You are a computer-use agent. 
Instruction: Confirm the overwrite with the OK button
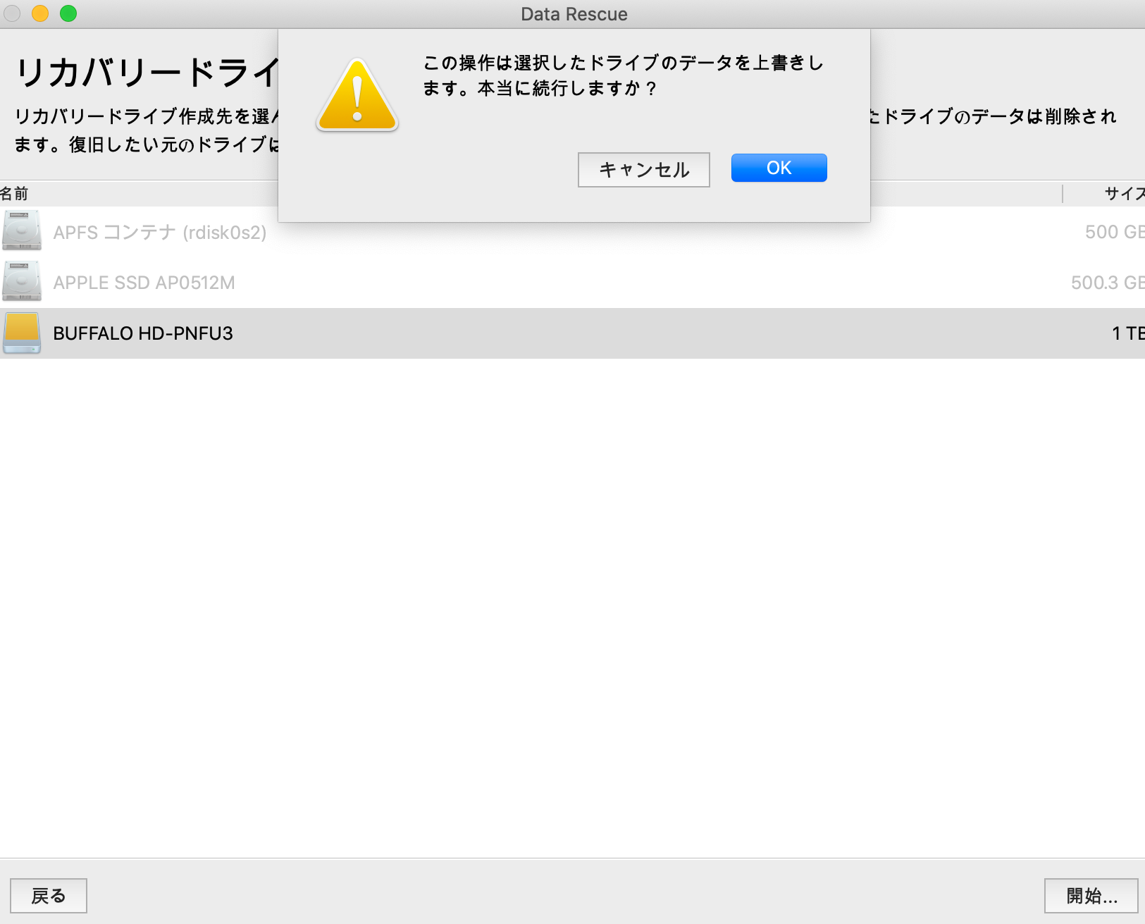[x=779, y=168]
